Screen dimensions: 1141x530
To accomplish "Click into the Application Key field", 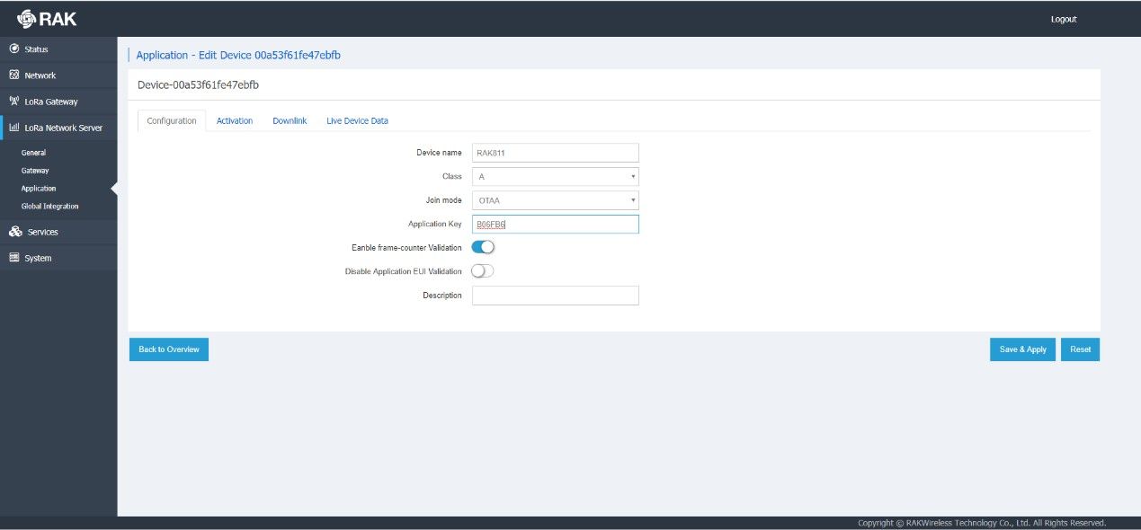I will point(556,225).
